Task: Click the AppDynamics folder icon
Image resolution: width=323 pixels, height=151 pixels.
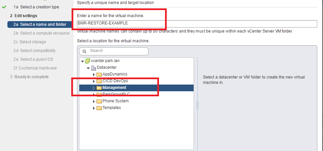Action: tap(99, 74)
